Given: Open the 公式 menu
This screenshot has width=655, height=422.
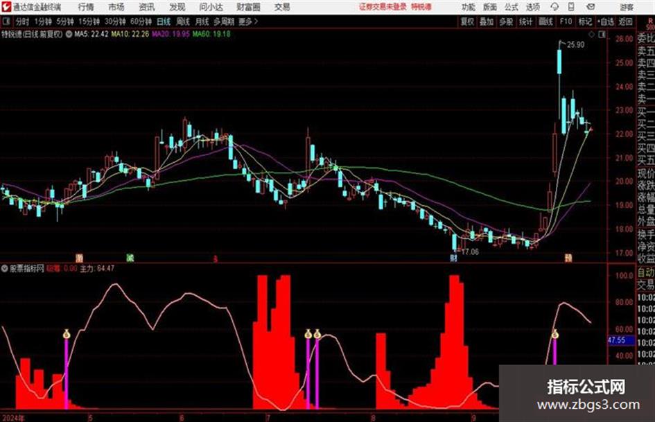Looking at the screenshot, I should tap(512, 7).
